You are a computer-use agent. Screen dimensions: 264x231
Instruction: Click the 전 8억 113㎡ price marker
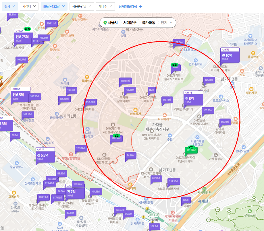point(193,99)
